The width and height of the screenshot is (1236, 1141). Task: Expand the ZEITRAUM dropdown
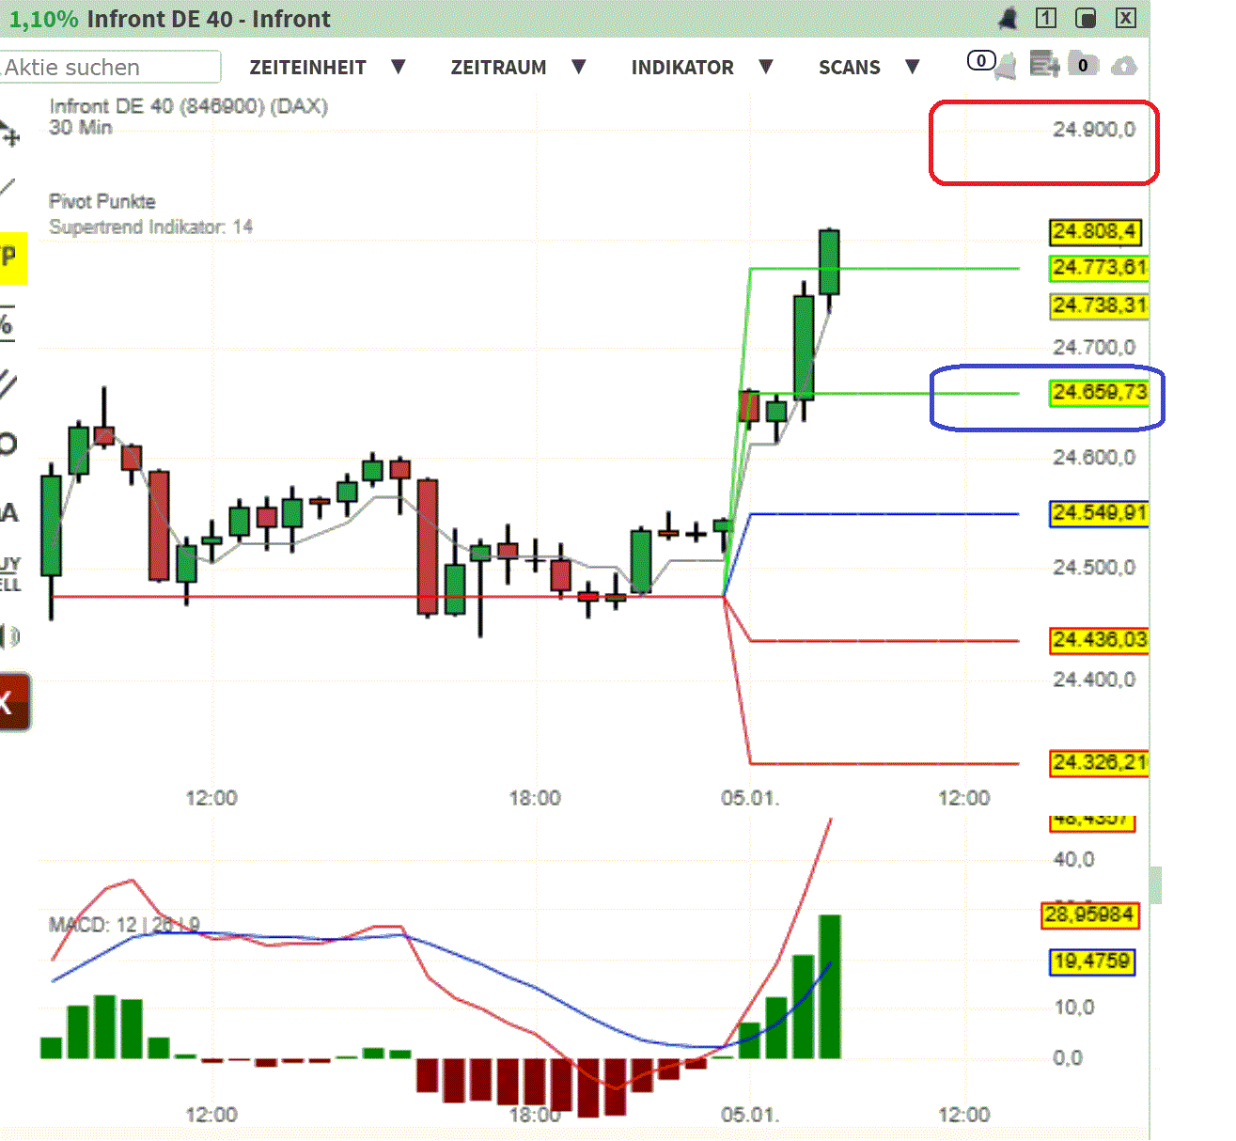[x=499, y=67]
